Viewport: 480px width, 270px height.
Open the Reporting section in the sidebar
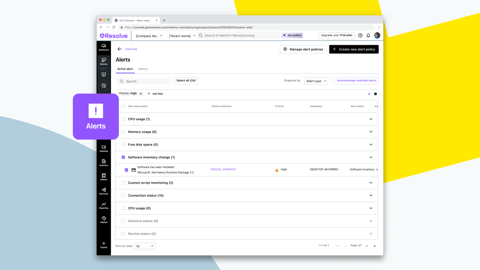point(104,205)
